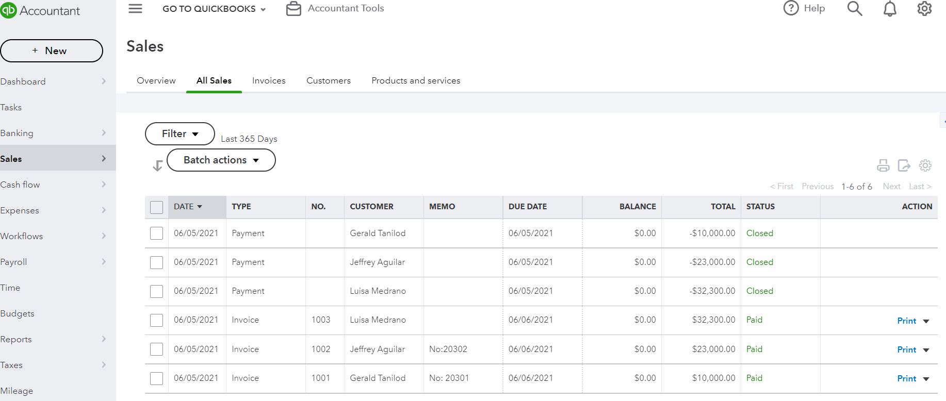Open the settings gear in top bar
This screenshot has height=401, width=946.
tap(924, 9)
